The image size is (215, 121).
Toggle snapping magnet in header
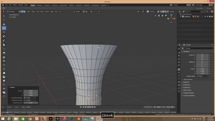click(84, 12)
